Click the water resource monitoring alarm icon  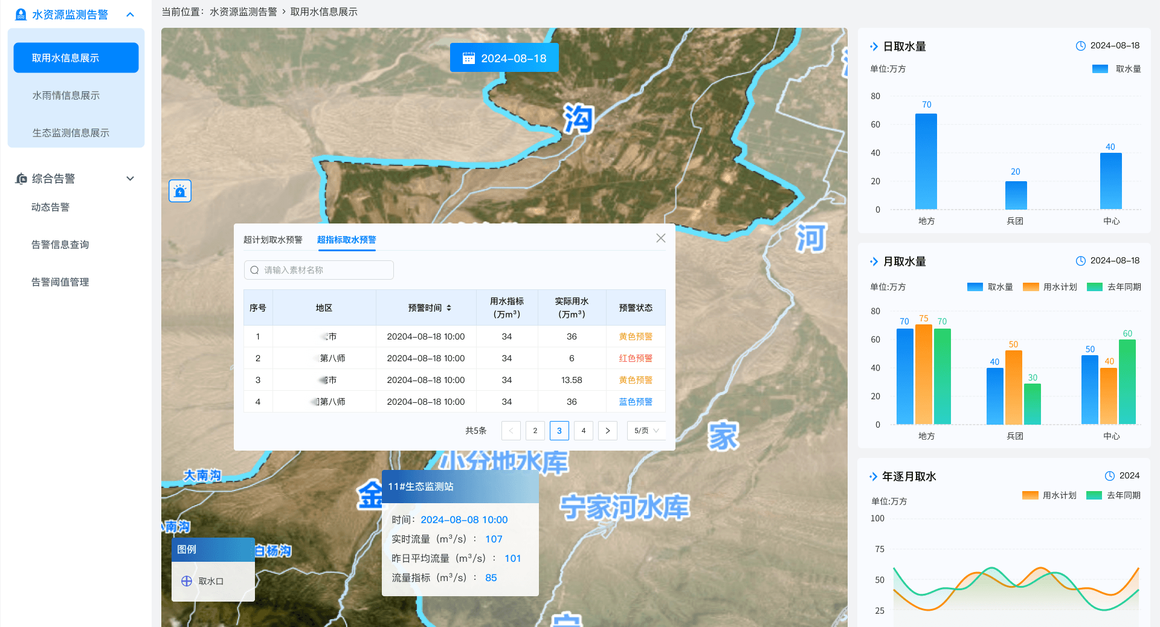click(21, 14)
